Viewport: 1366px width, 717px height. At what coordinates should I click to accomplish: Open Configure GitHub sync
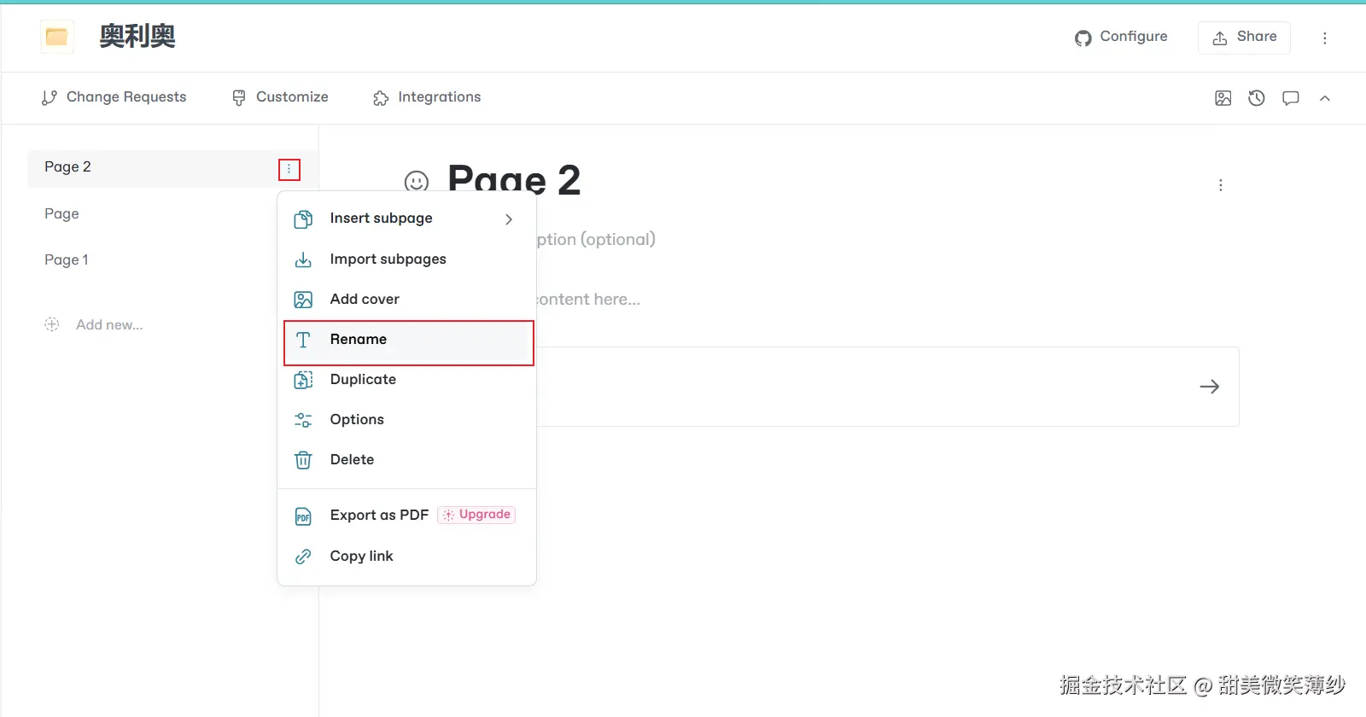point(1121,37)
